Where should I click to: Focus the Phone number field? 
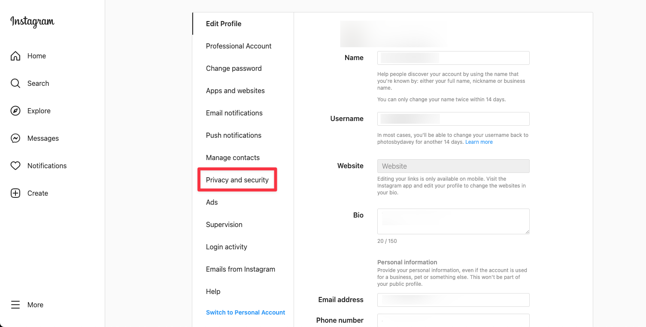[x=453, y=320]
